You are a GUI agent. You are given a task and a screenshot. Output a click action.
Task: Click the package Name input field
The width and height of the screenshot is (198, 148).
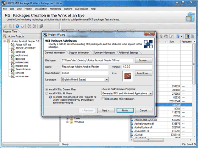pos(85,67)
